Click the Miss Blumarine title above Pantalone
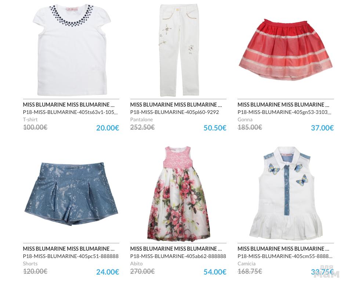The height and width of the screenshot is (283, 345). click(x=176, y=104)
